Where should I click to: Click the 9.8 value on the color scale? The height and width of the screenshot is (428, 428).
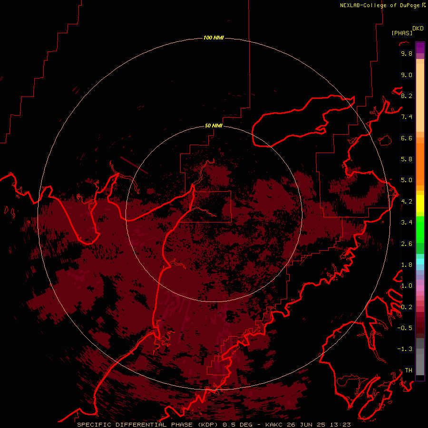(x=407, y=53)
